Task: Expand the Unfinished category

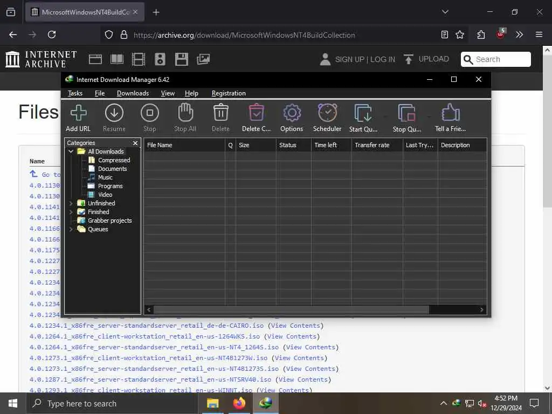Action: (71, 203)
